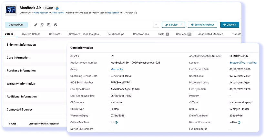Click the retire asset circle-slash icon

pos(56,25)
